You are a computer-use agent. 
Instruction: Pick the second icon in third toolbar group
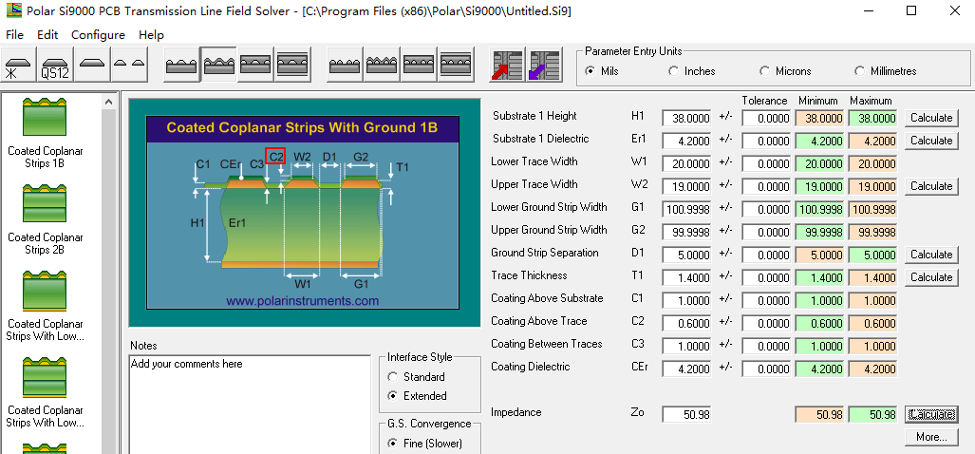pos(383,64)
